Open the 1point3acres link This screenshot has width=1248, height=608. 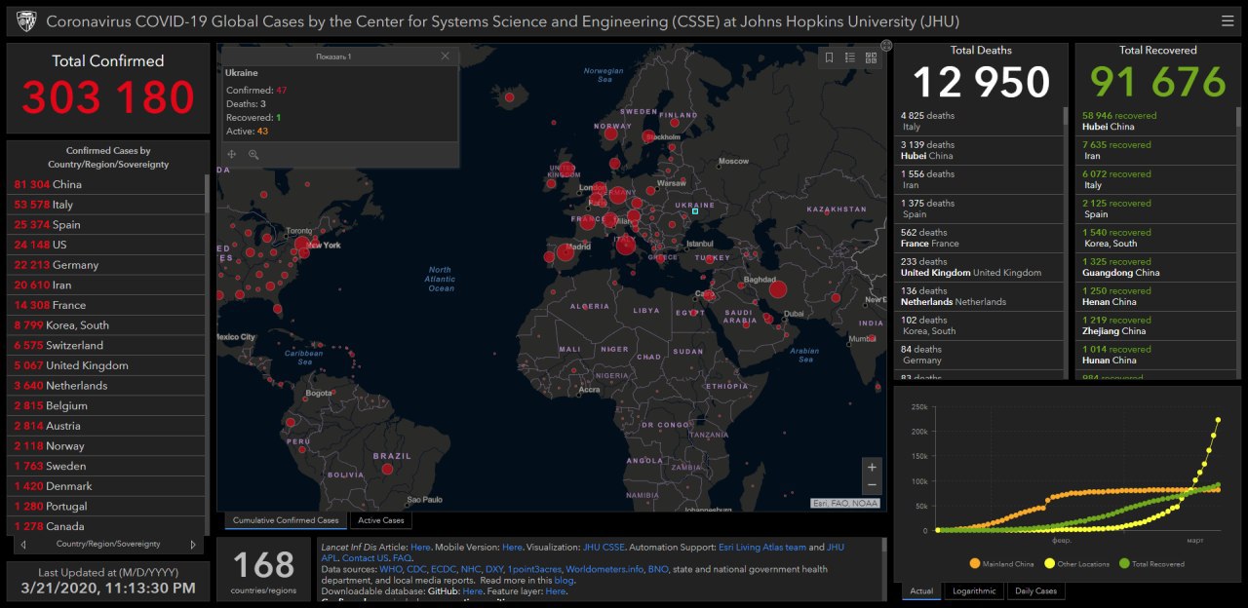click(533, 569)
